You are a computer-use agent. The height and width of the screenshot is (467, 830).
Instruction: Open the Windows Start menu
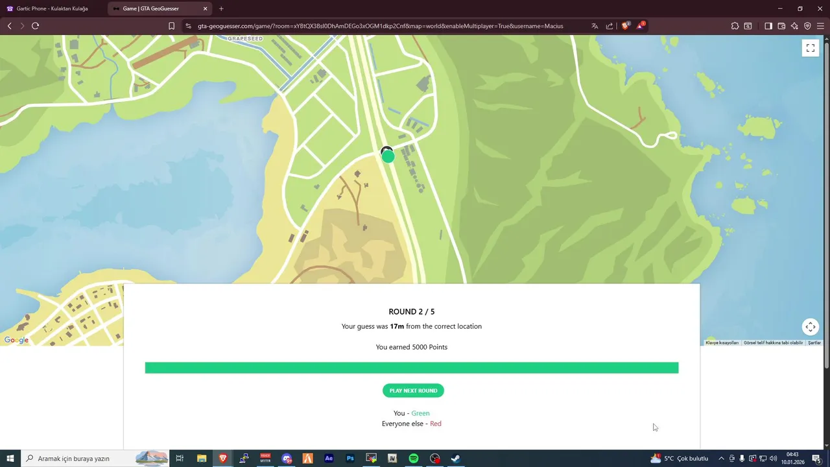[x=10, y=459]
